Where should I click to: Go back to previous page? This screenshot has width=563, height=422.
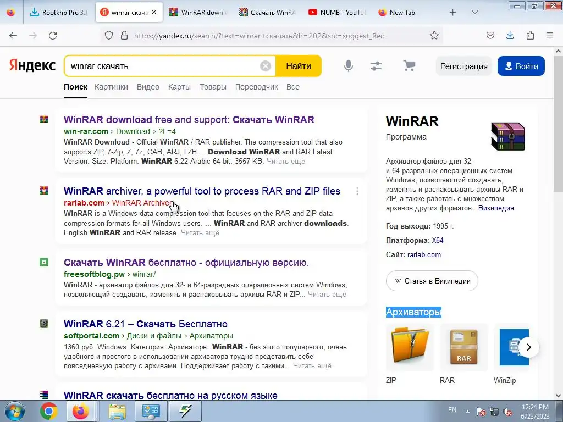pyautogui.click(x=13, y=36)
